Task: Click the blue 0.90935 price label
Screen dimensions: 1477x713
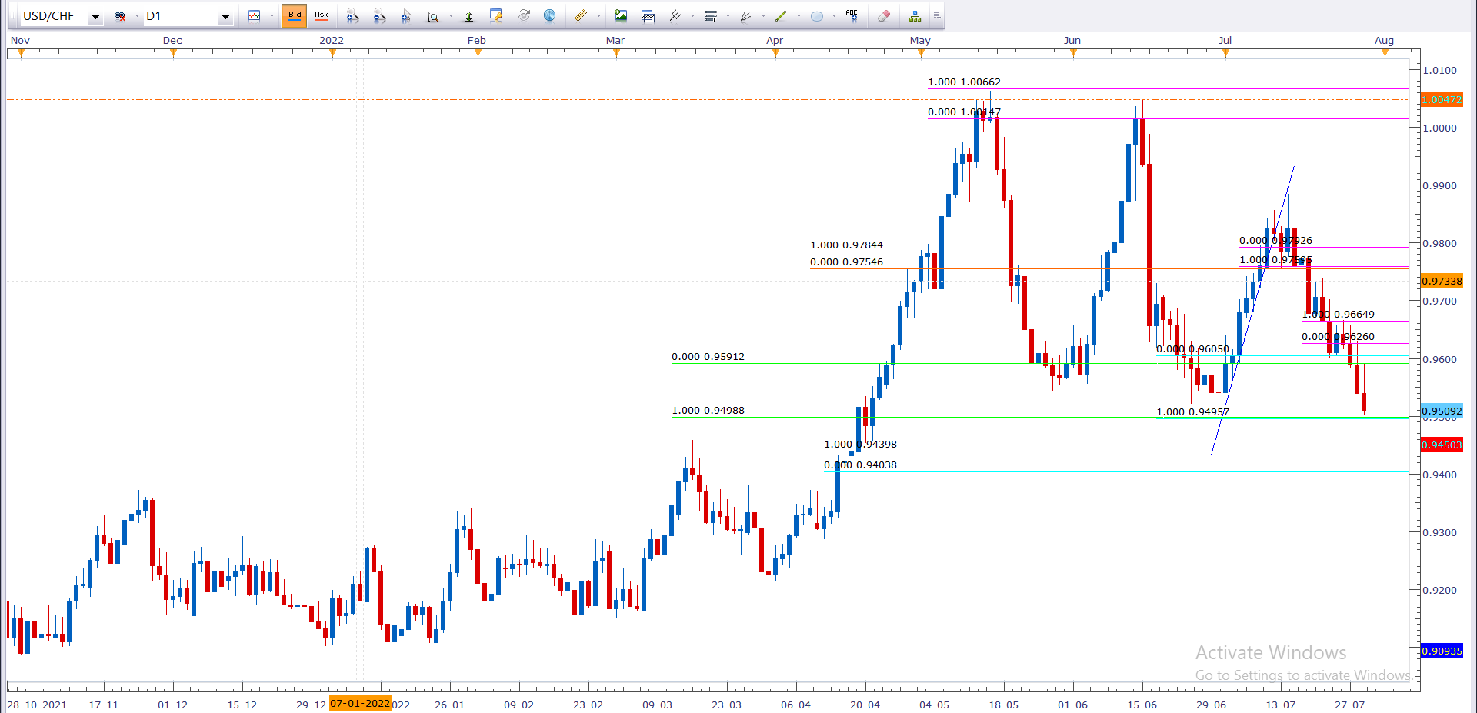Action: [1442, 651]
